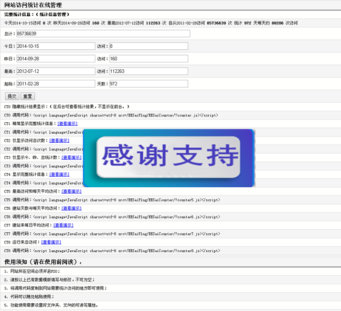The image size is (341, 311).
Task: Click the 天数 field containing 972
Action: [149, 84]
